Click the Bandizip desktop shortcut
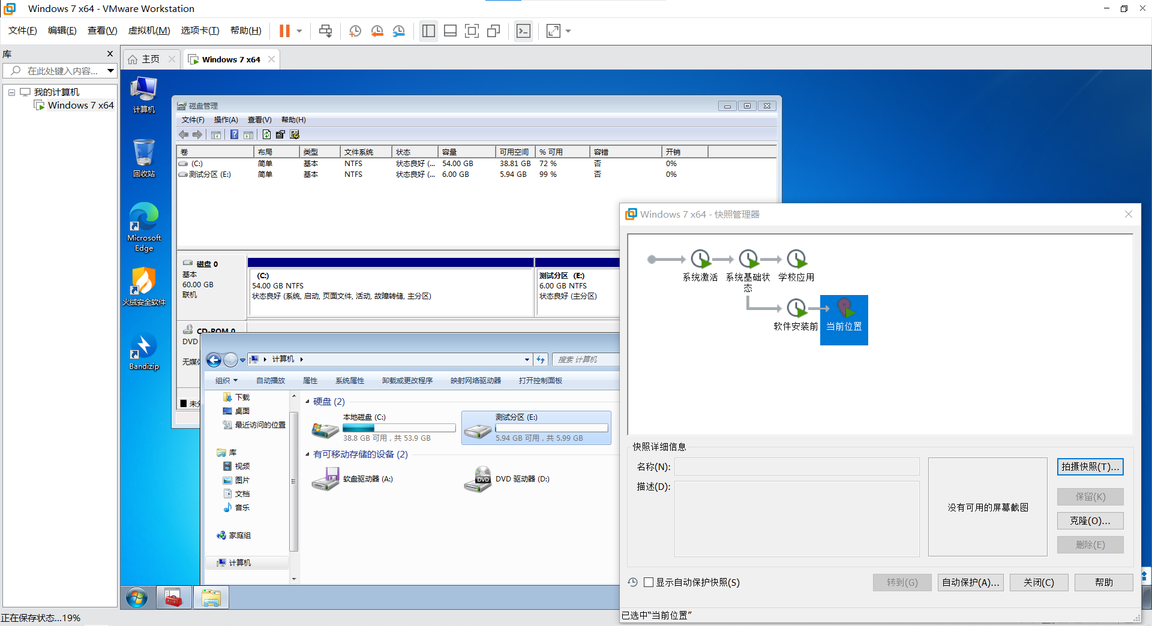This screenshot has height=626, width=1152. [x=144, y=352]
